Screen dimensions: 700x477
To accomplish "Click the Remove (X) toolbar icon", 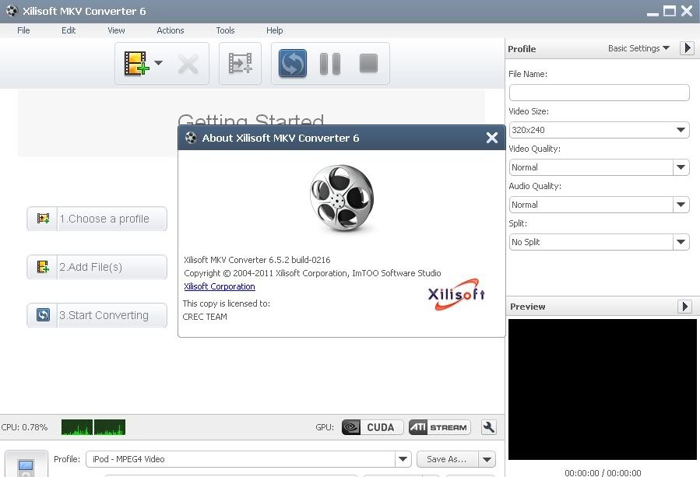I will (x=188, y=64).
